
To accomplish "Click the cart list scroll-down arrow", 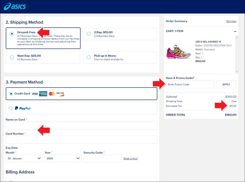I will pyautogui.click(x=237, y=71).
